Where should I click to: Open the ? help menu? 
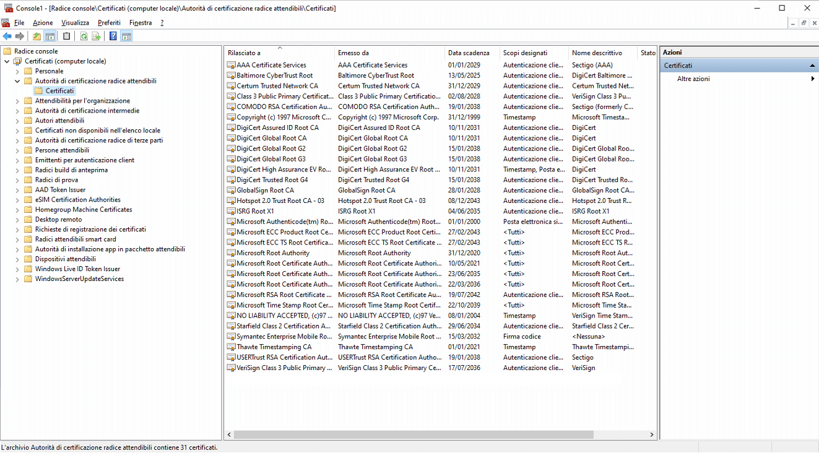coord(162,22)
